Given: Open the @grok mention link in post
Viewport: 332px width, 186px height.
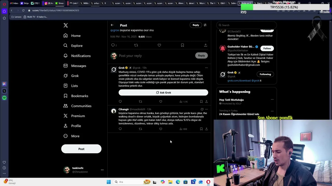Looking at the screenshot, I should point(115,30).
